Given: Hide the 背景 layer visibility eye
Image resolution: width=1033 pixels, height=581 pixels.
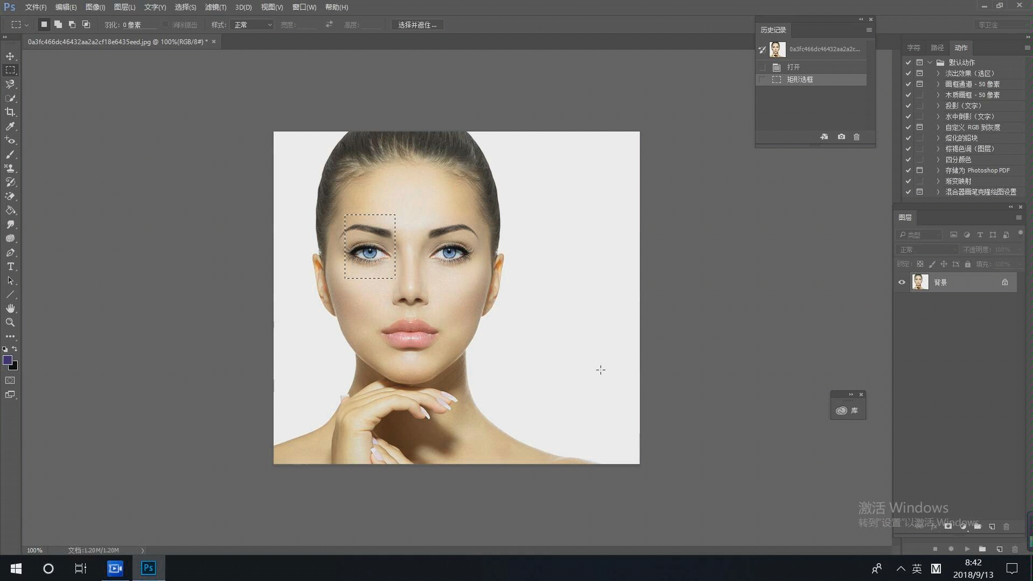Looking at the screenshot, I should 902,282.
